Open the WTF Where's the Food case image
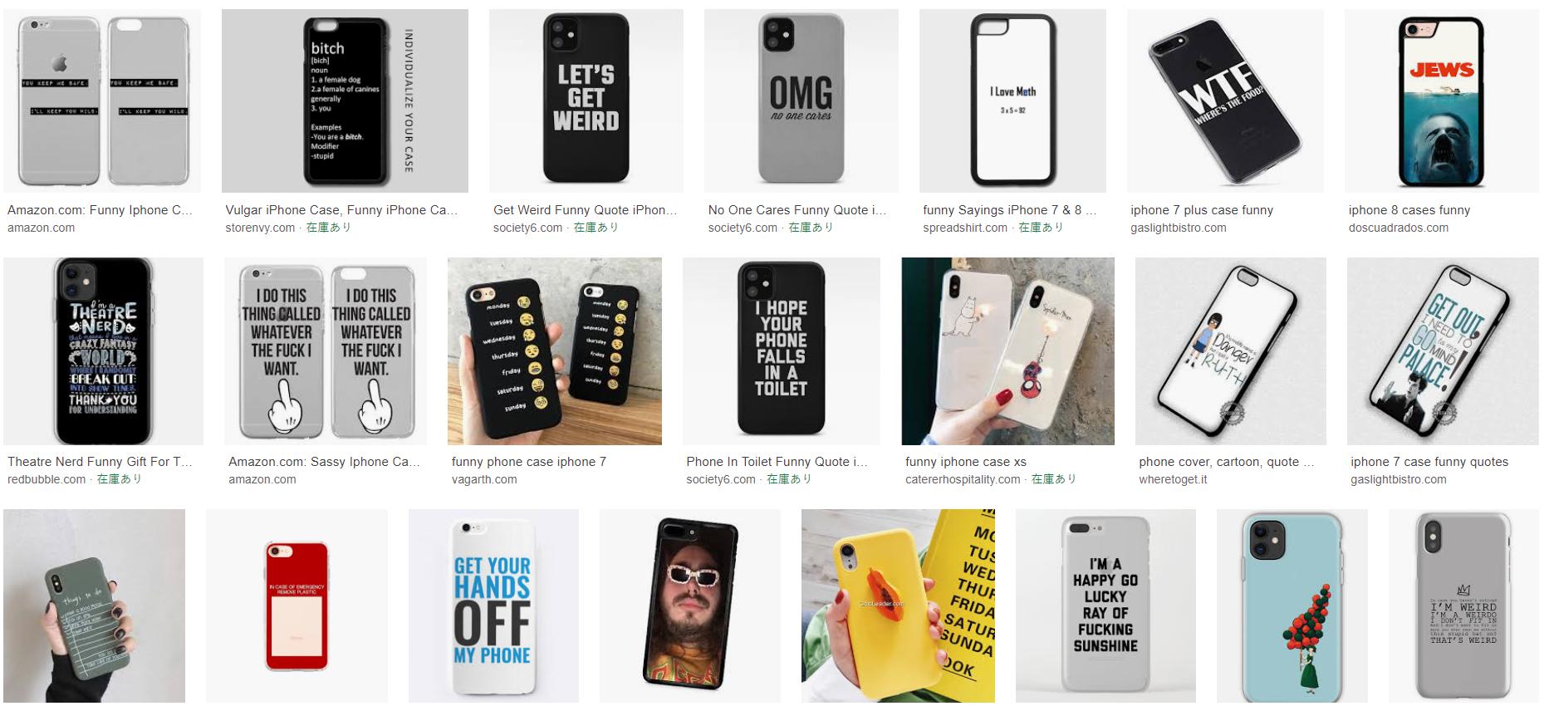1549x706 pixels. click(x=1225, y=101)
